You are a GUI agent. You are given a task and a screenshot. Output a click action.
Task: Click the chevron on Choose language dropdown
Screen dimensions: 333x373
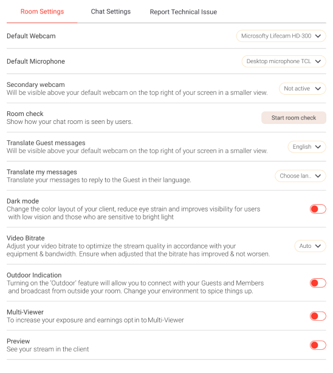(x=318, y=176)
